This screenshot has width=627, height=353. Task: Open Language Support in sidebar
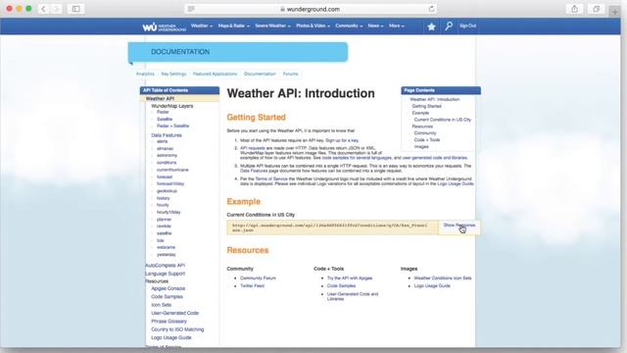pyautogui.click(x=165, y=274)
